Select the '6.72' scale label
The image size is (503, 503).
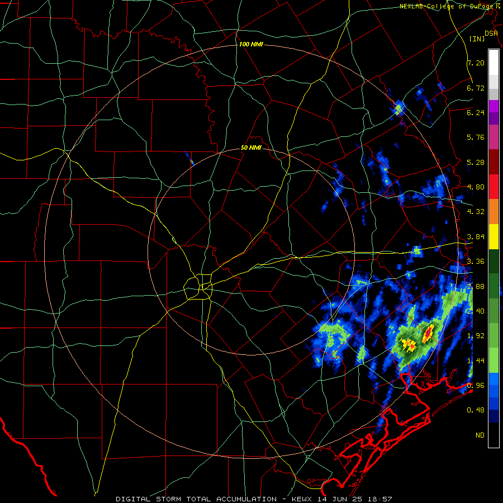[x=476, y=88]
